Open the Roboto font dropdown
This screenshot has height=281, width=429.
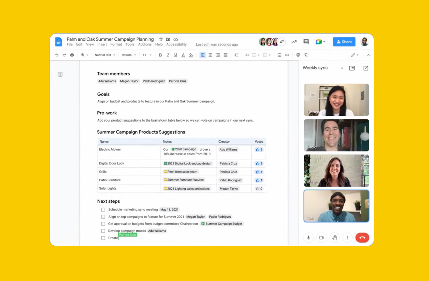[129, 55]
